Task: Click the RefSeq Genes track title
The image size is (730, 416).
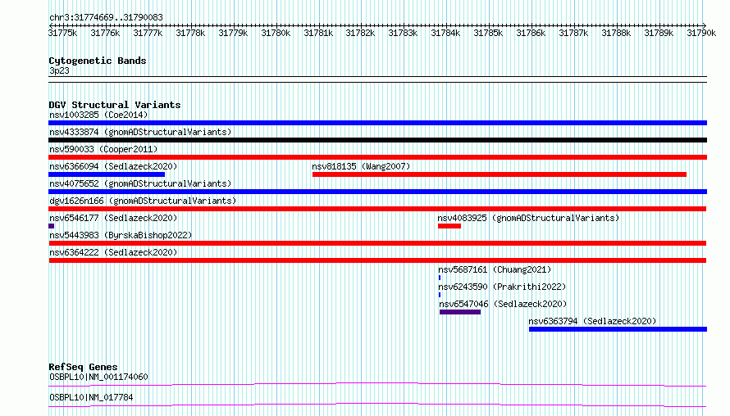Action: (83, 367)
